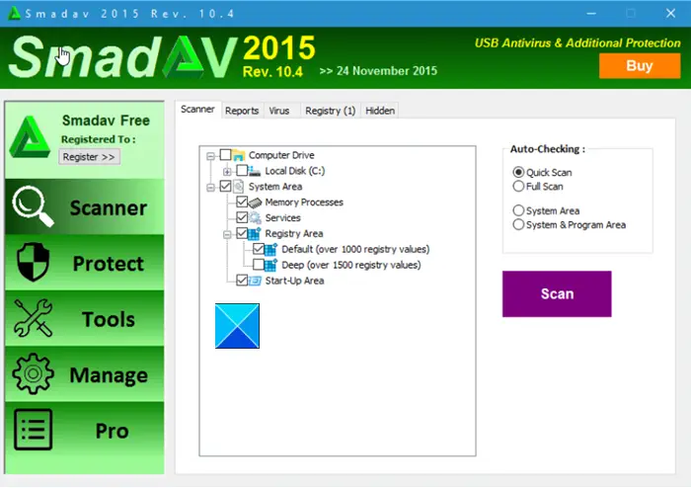This screenshot has height=488, width=691.
Task: Select the System & Program Area option
Action: pyautogui.click(x=518, y=224)
